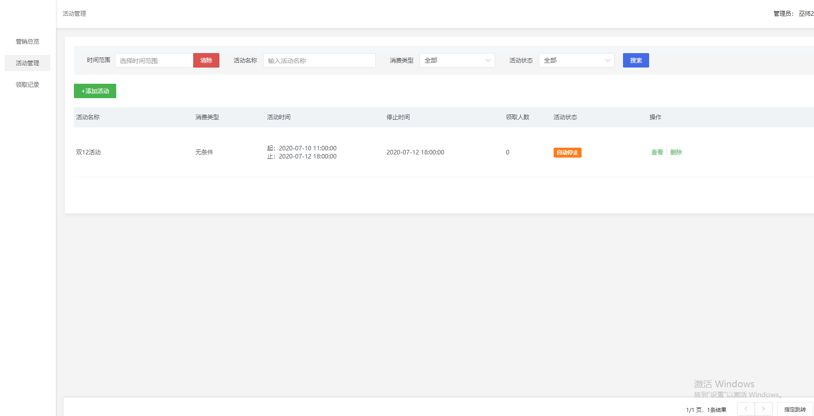Select 活动管理 sidebar menu item

click(x=27, y=63)
